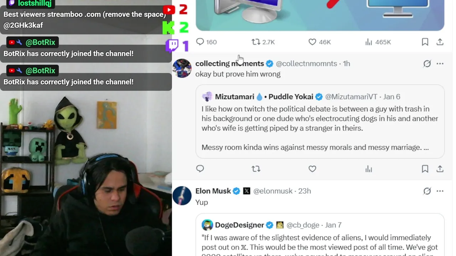Open replies on the 160-comment post
456x256 pixels.
pos(206,42)
